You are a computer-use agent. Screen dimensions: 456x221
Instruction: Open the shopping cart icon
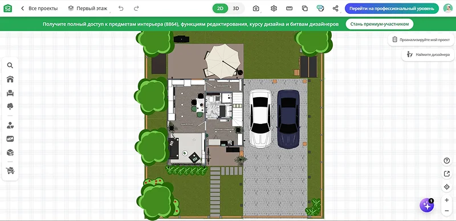10,171
